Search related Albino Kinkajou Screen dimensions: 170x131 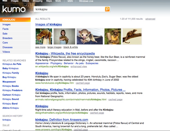pyautogui.click(x=11, y=108)
